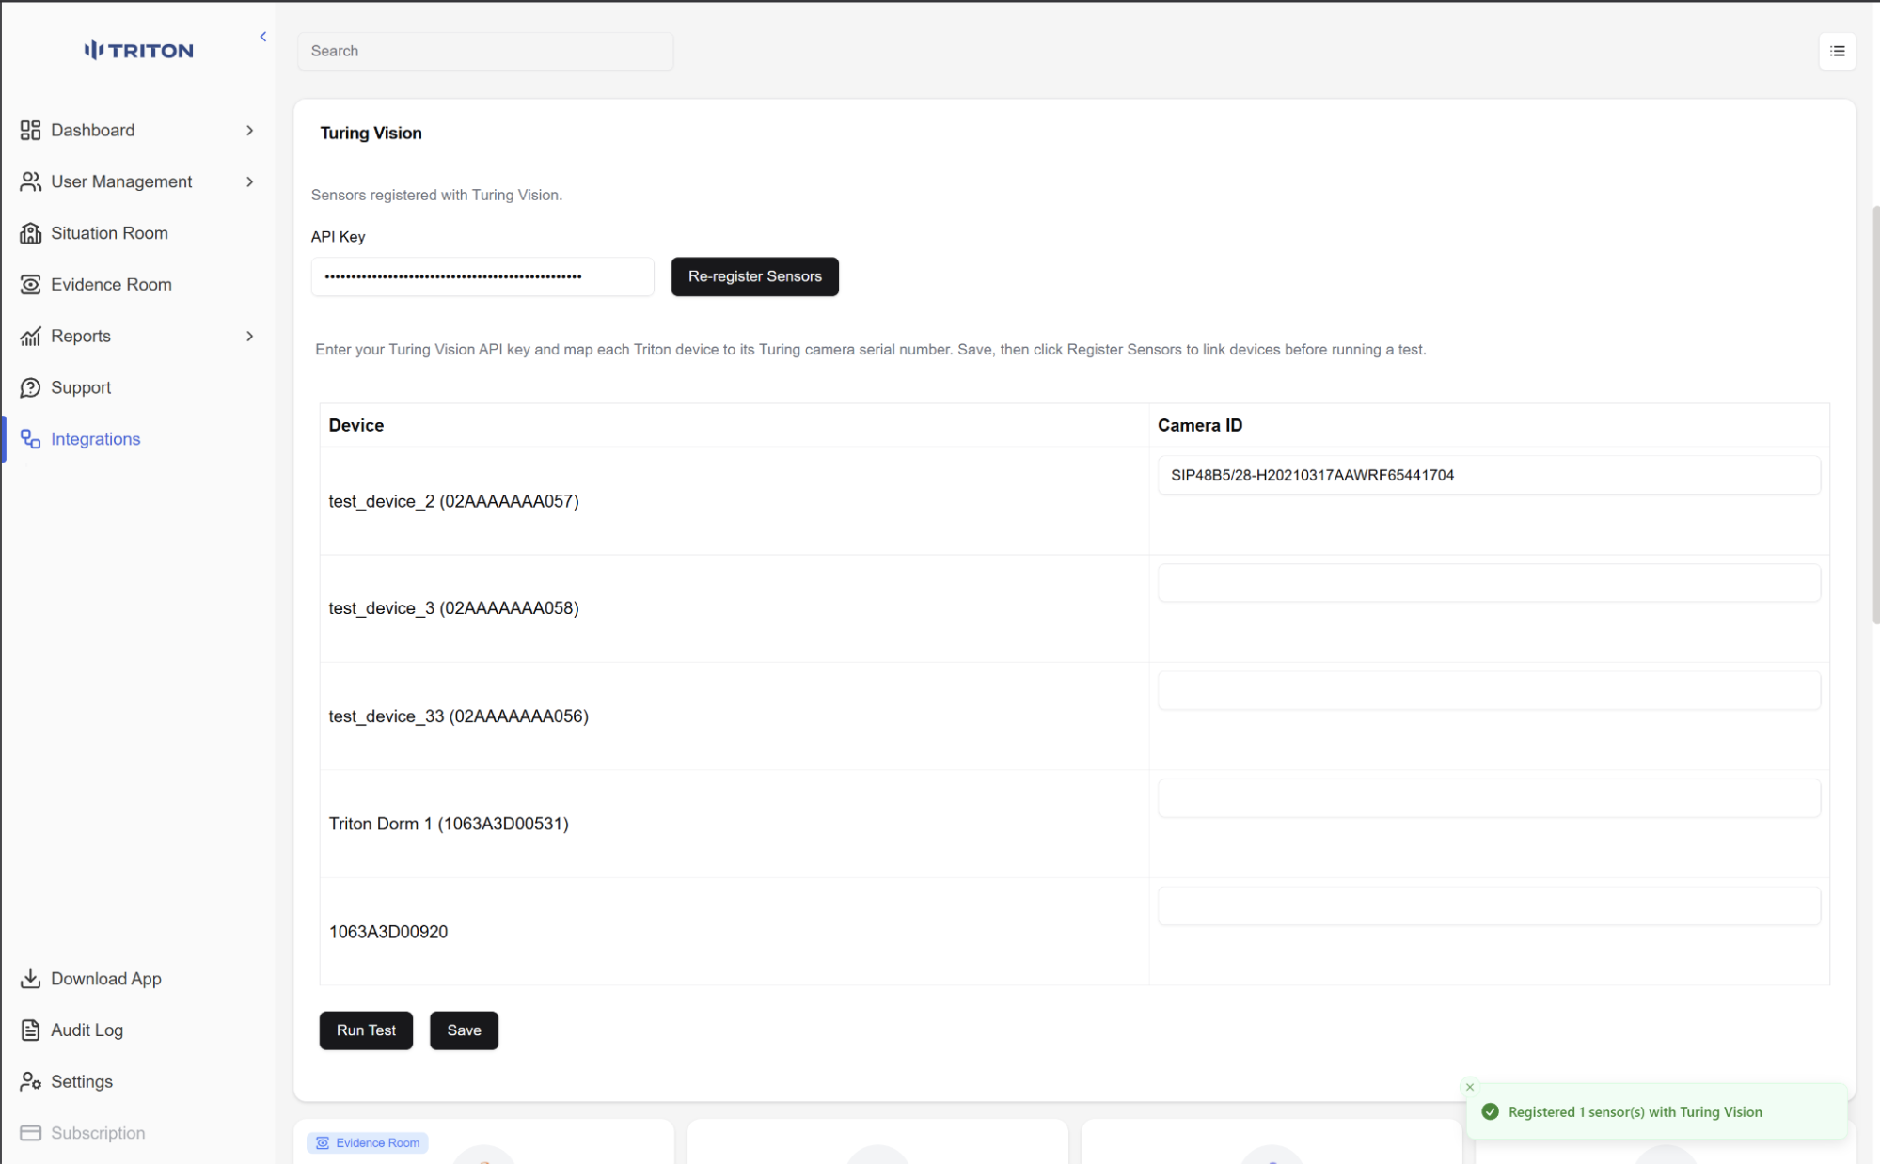Click the Integrations icon in sidebar
1880x1164 pixels.
coord(30,439)
